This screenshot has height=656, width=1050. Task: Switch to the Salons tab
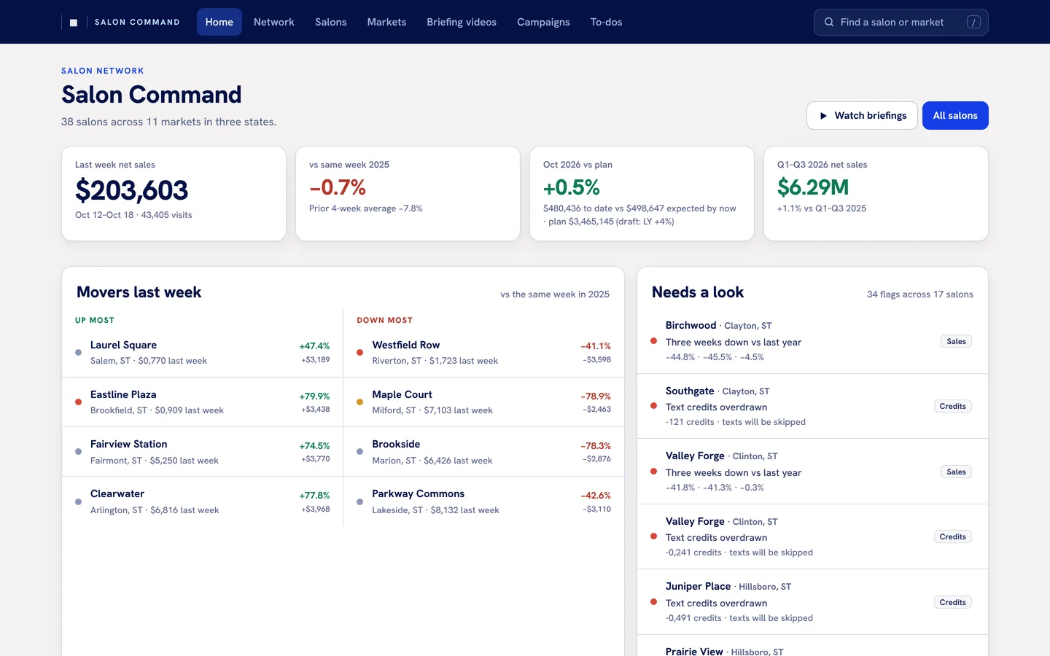[331, 22]
